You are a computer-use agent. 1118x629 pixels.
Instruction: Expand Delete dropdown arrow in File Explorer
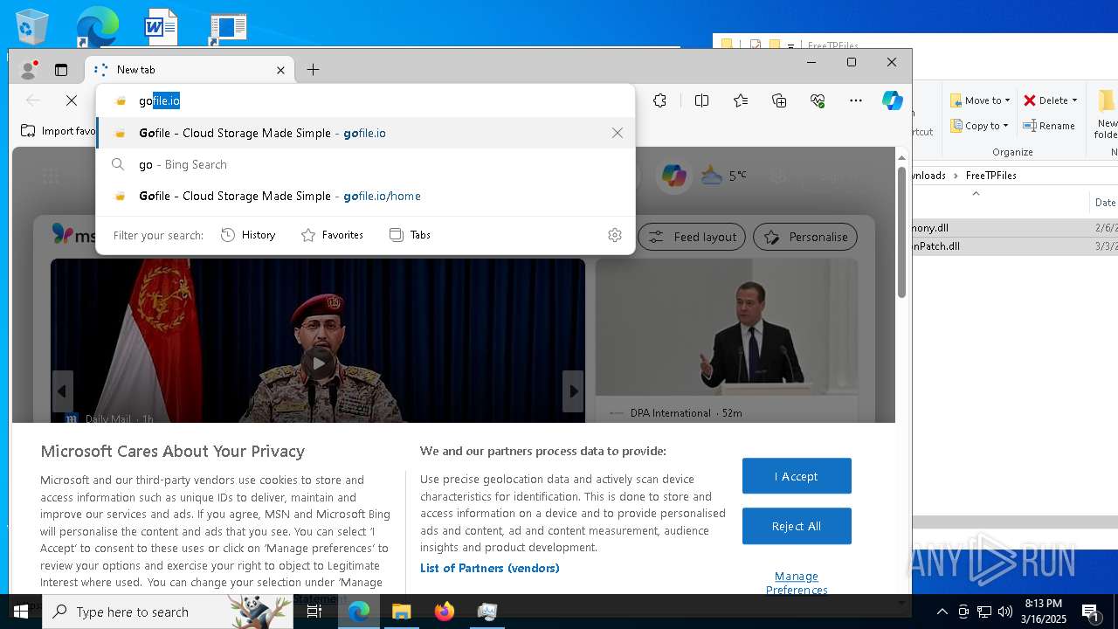(1074, 100)
